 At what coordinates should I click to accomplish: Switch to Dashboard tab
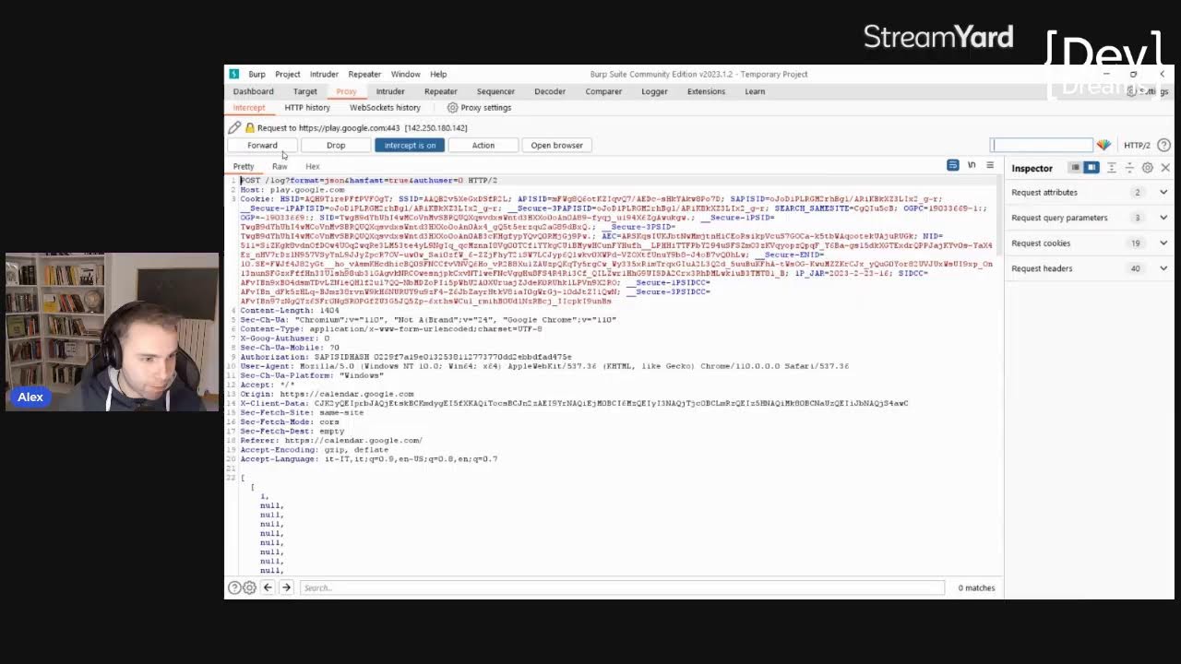pos(253,91)
